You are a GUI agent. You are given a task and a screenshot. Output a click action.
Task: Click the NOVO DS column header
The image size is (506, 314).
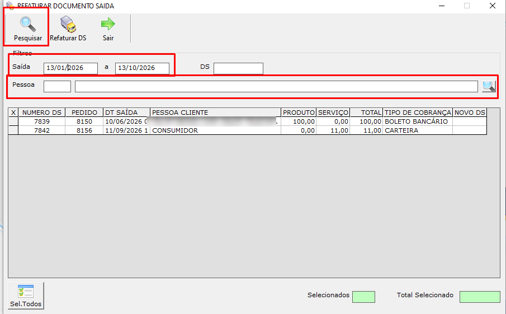click(470, 113)
